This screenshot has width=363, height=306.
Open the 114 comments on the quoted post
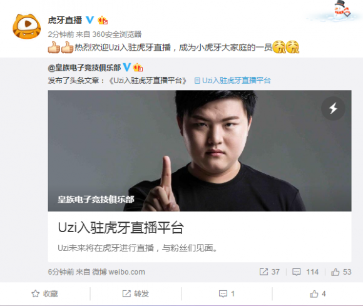tap(305, 272)
